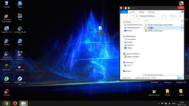
Task: Open the Corbeille recycle bin icon
Action: [x=6, y=4]
